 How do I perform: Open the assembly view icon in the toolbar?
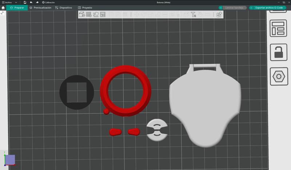219,15
